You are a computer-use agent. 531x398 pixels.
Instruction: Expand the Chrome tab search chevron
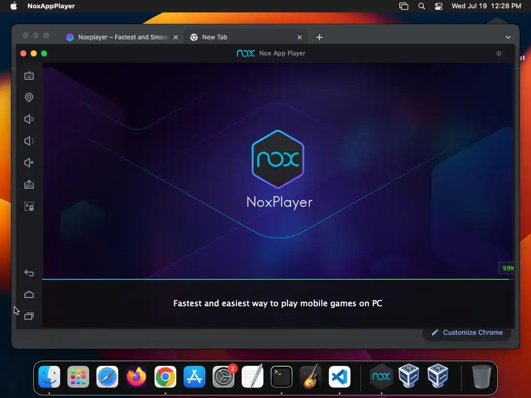coord(508,37)
